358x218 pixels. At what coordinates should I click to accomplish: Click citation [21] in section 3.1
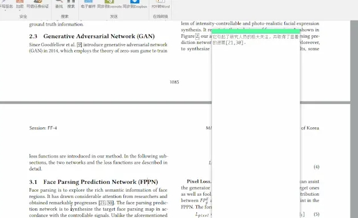pyautogui.click(x=102, y=203)
